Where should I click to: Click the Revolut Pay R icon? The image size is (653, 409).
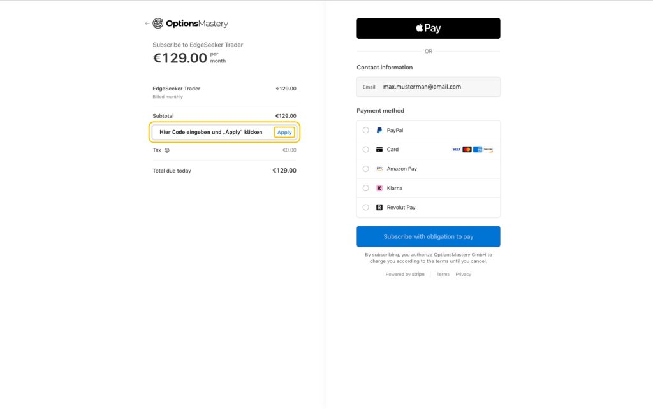click(379, 207)
